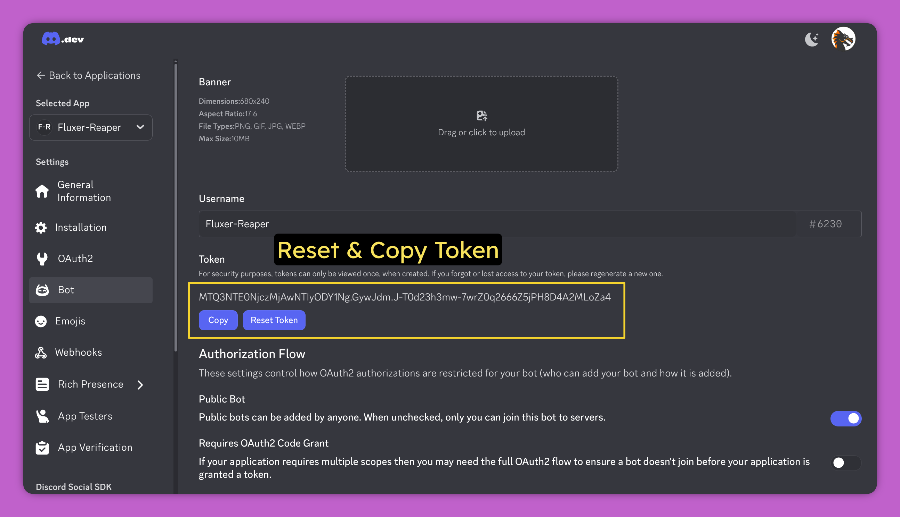Disable the Public Bot toggle
The width and height of the screenshot is (900, 517).
(846, 419)
